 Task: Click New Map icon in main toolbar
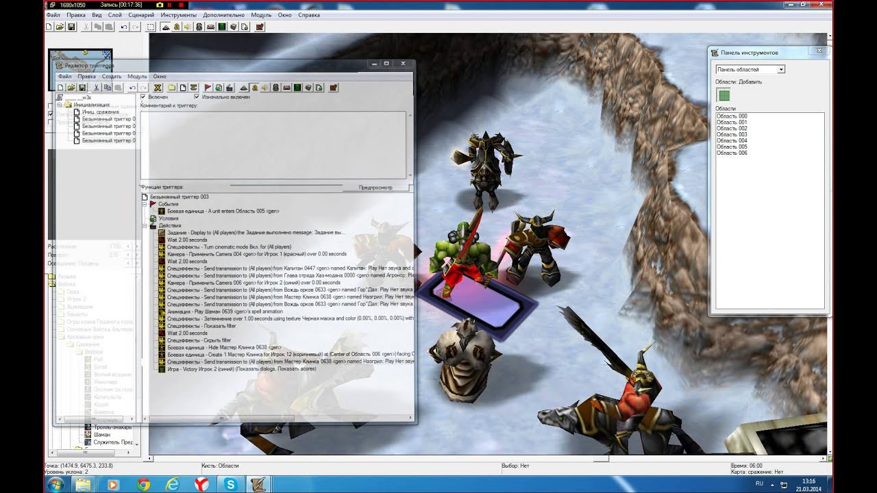[x=49, y=27]
